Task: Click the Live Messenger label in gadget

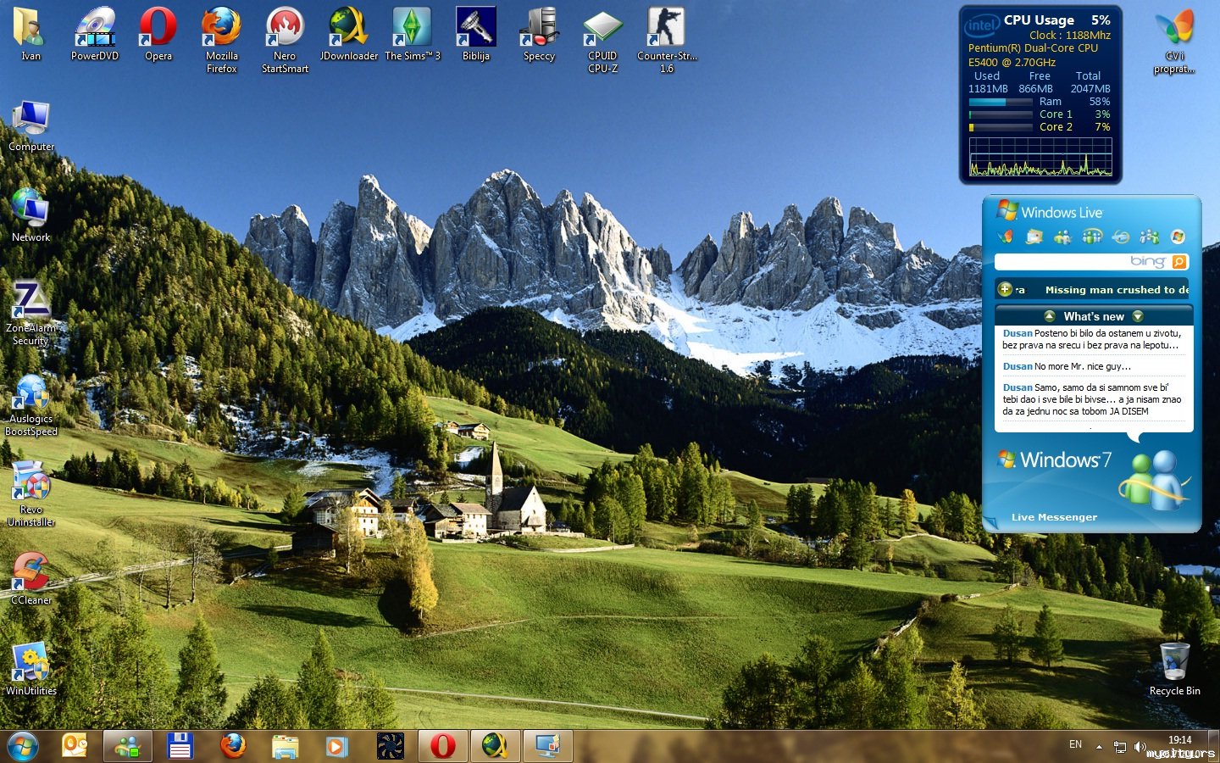Action: click(x=1054, y=517)
